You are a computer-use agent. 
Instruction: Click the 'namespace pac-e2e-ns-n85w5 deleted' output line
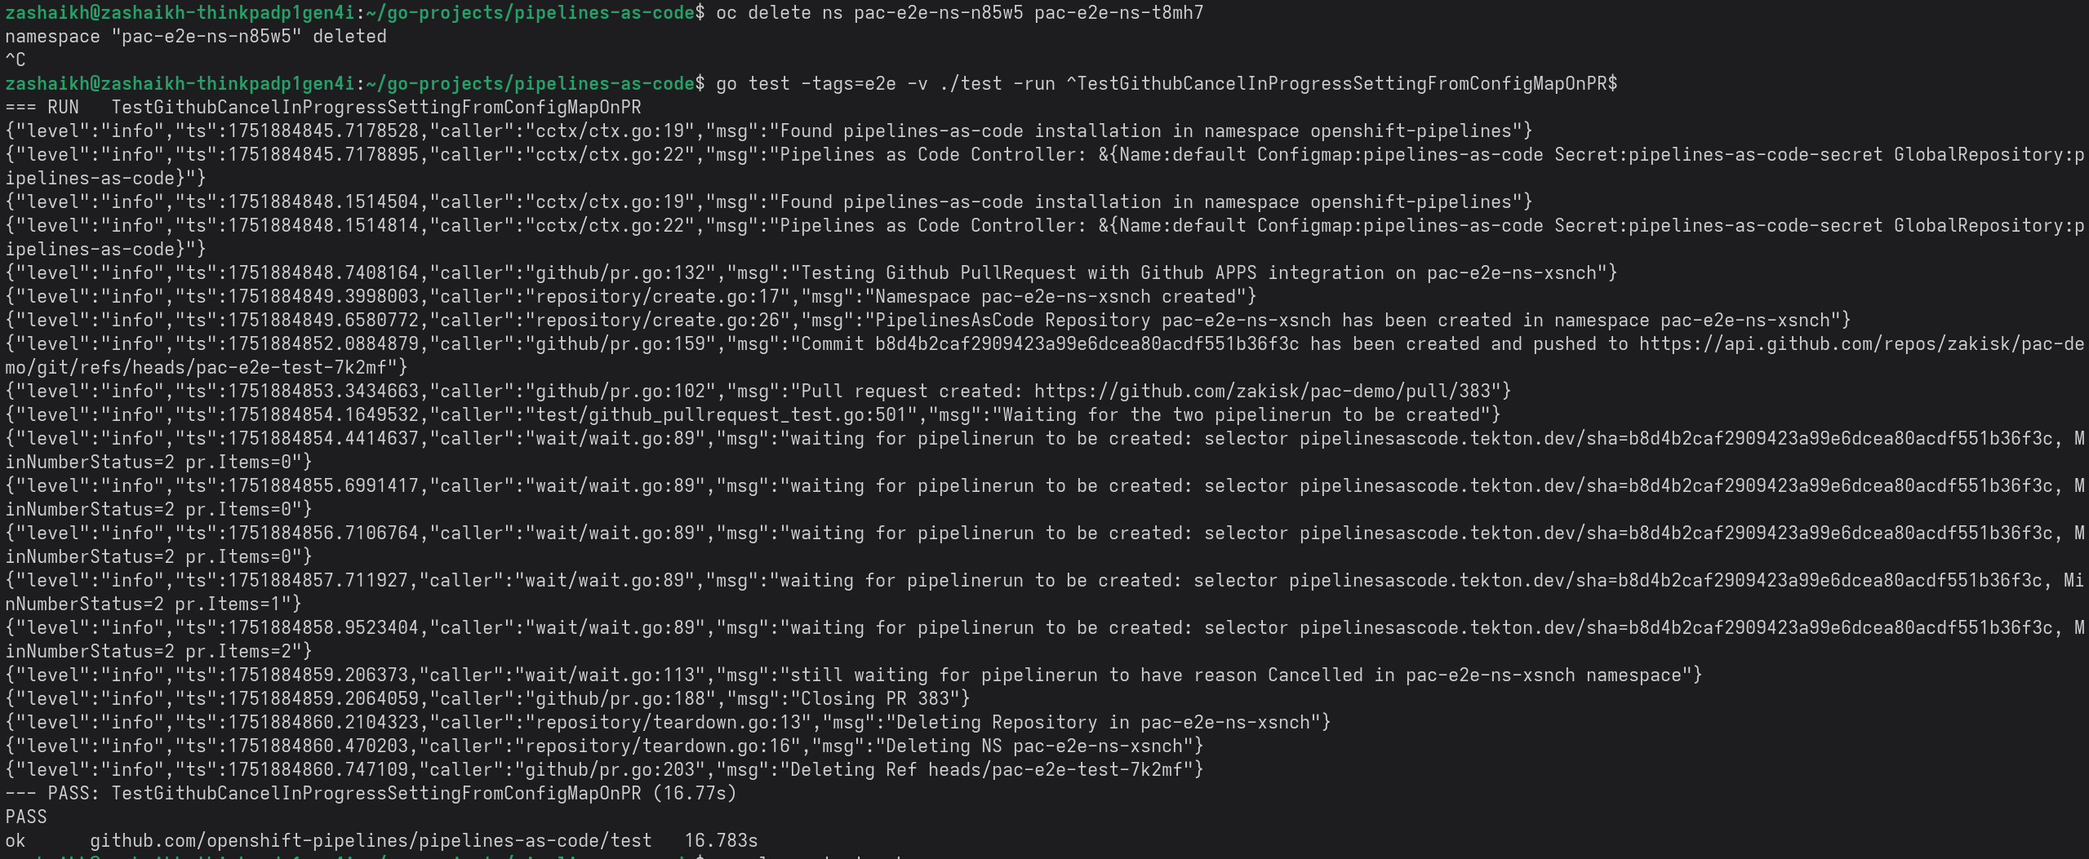click(x=195, y=37)
